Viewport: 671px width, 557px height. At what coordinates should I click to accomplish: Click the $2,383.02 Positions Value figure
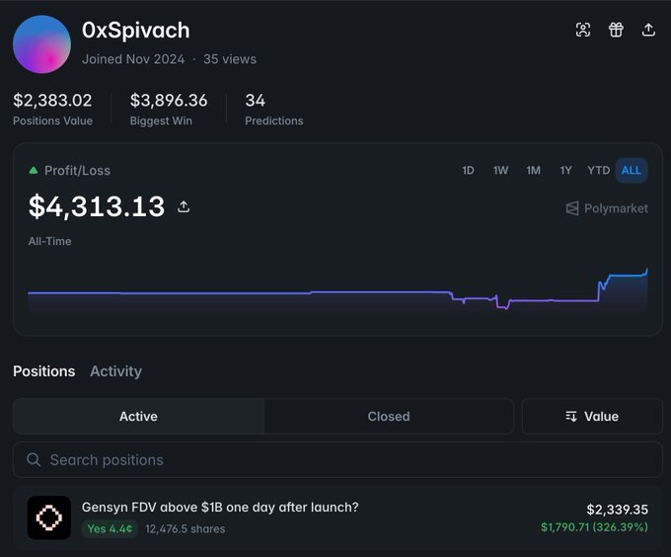point(52,101)
